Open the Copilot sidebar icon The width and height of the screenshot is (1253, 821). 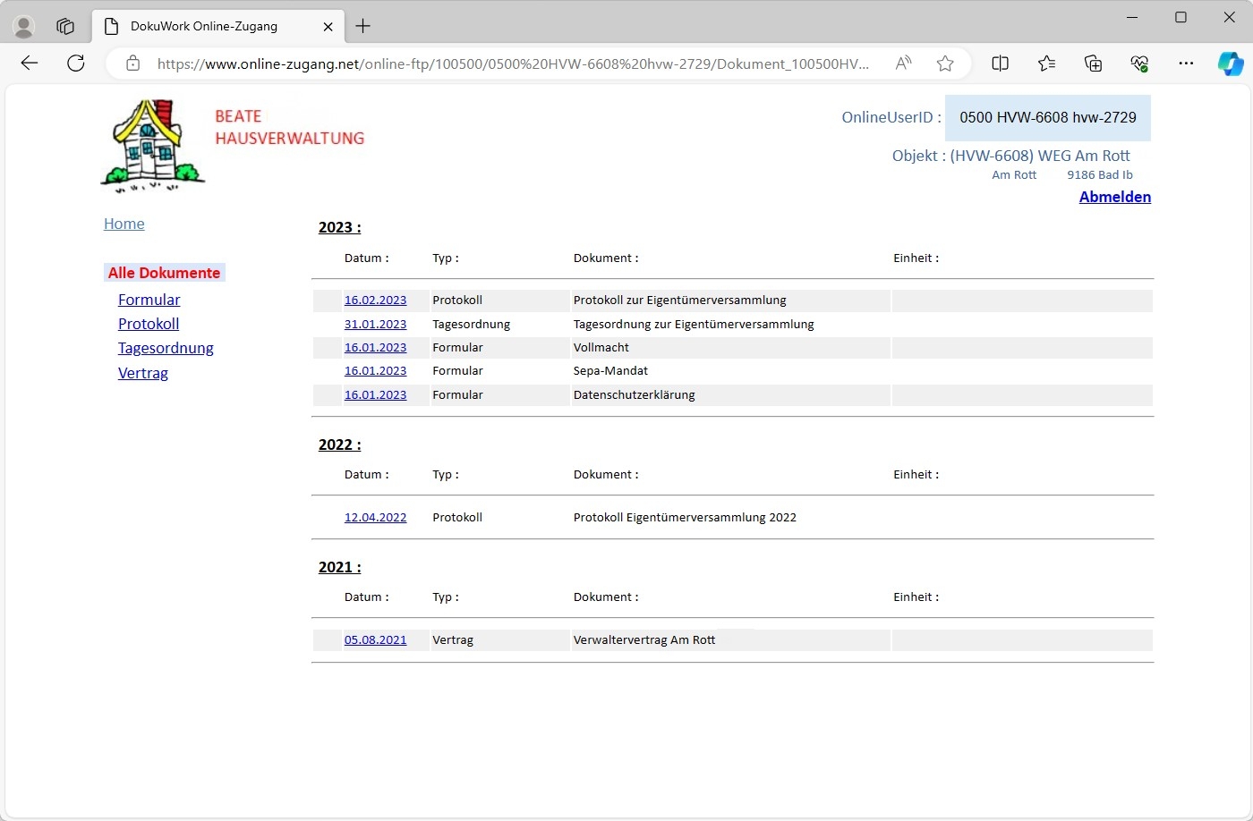(1231, 63)
